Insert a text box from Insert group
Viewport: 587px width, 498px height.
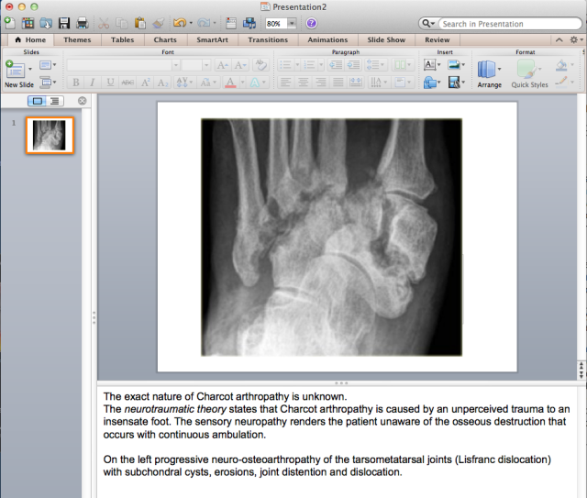[430, 65]
